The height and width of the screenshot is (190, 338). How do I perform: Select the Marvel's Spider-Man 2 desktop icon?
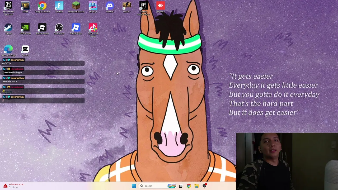(144, 8)
